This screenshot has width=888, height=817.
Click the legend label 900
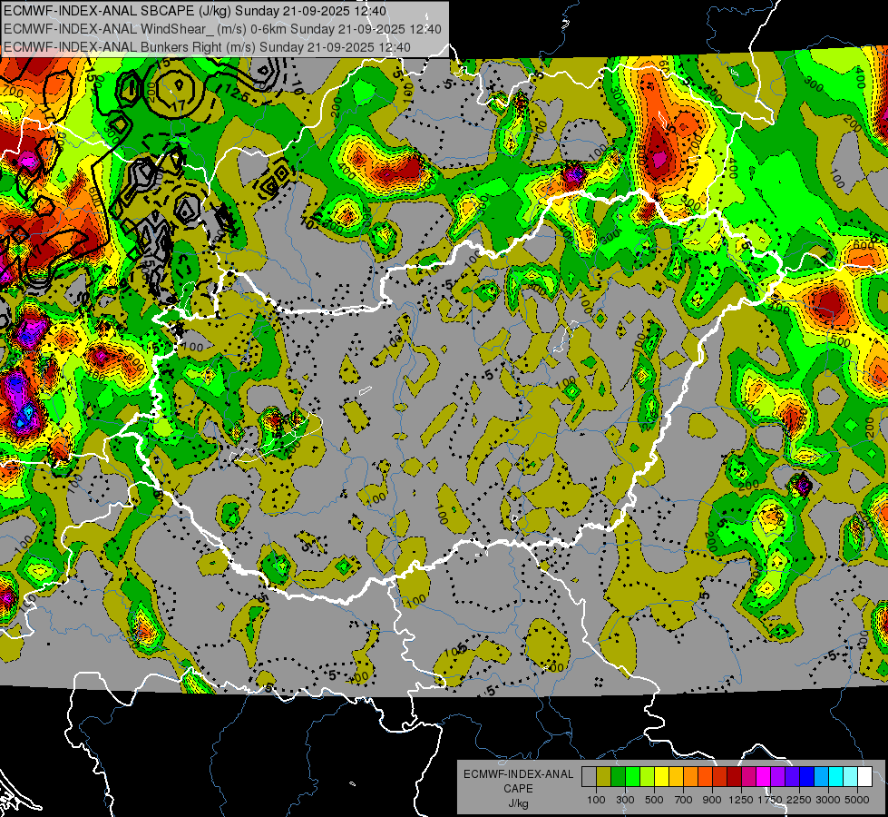point(712,800)
